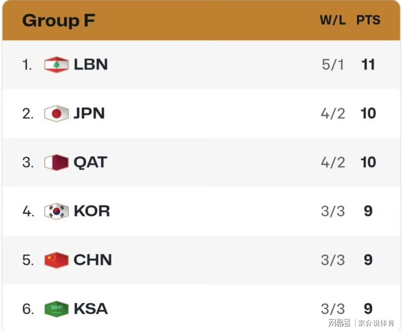
Task: Click the China flag icon
Action: [57, 260]
